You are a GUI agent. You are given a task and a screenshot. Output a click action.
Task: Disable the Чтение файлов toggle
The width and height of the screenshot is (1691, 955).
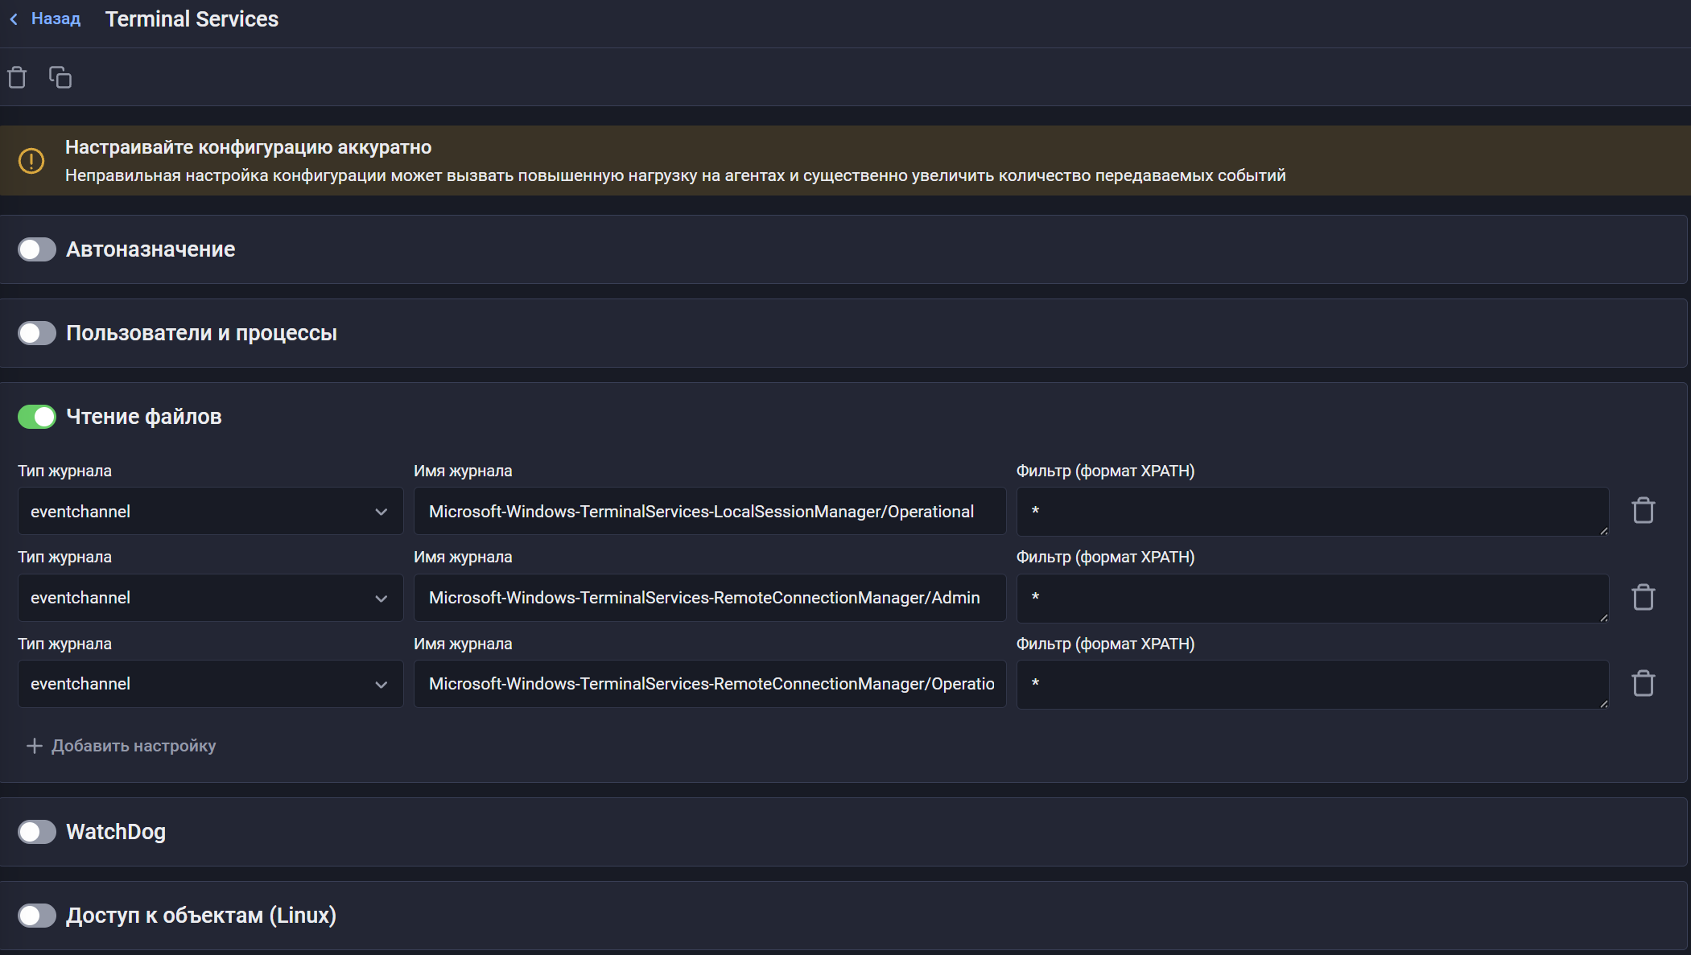tap(37, 417)
